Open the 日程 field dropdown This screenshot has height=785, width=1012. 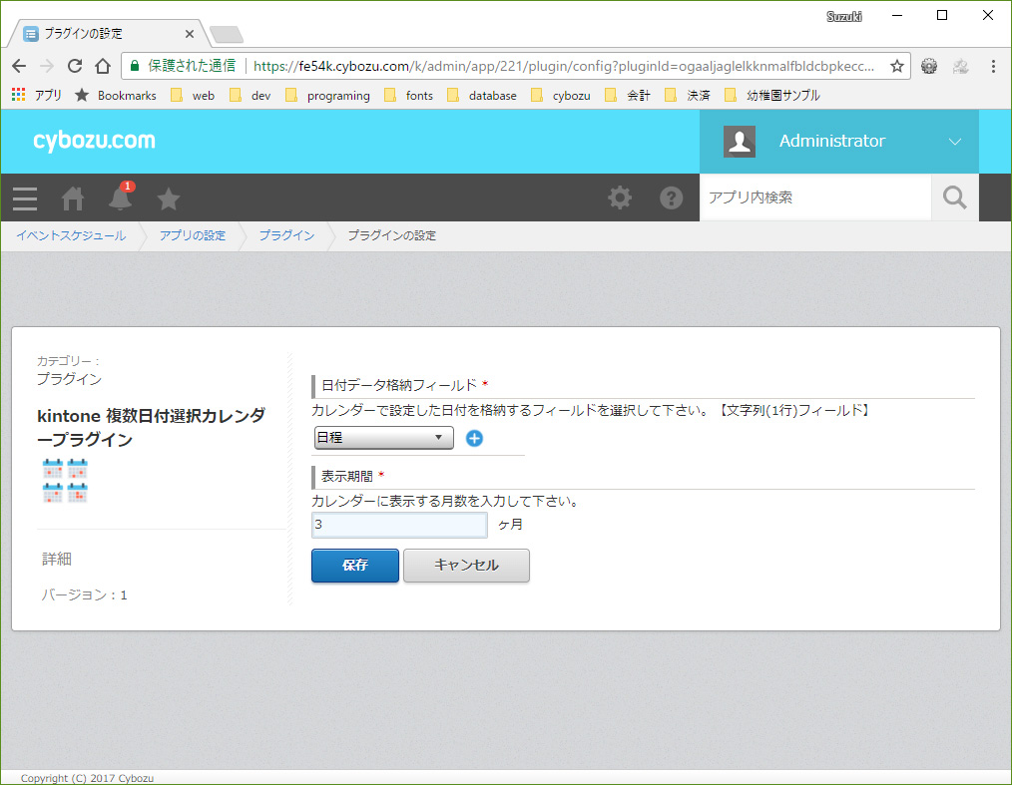tap(384, 438)
